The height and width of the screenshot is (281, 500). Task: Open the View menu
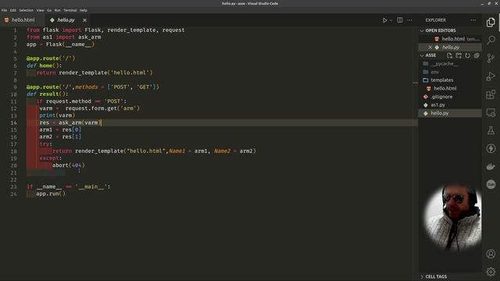pos(40,10)
